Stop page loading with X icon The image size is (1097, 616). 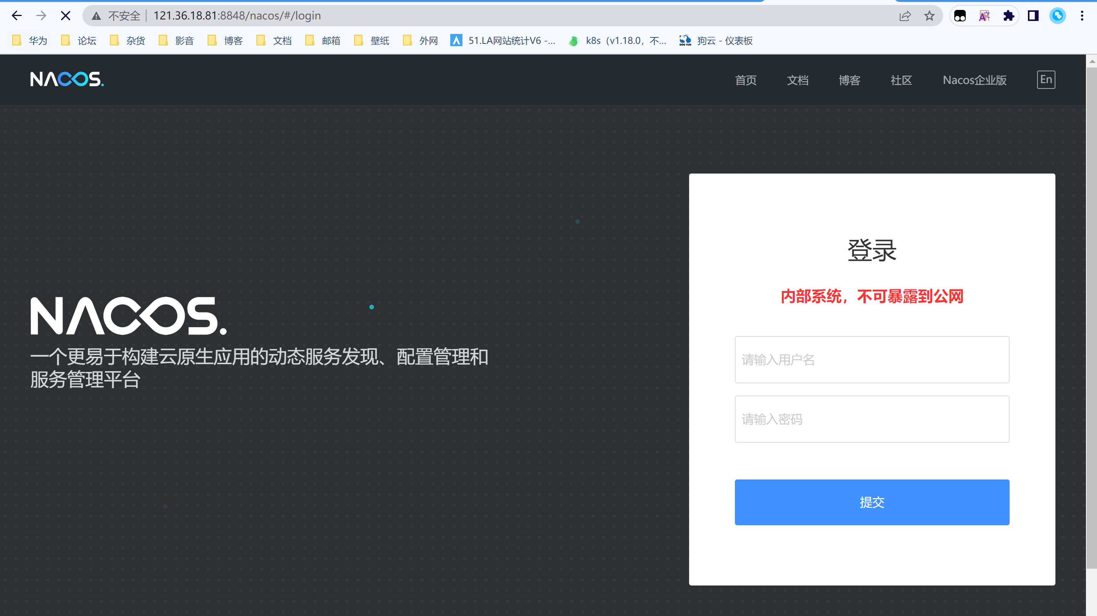coord(65,16)
